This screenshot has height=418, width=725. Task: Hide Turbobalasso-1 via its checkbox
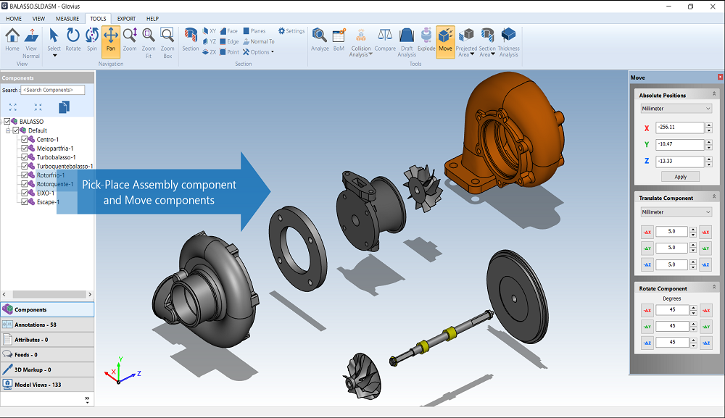coord(25,157)
